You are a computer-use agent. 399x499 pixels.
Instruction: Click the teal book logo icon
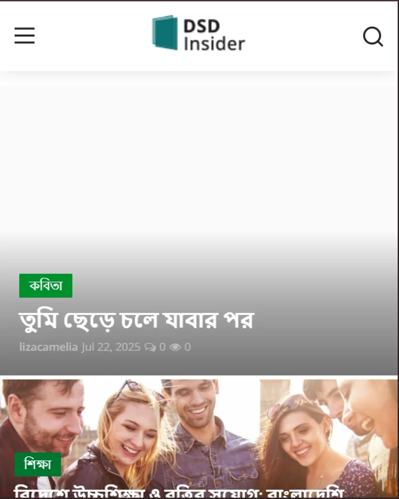coord(165,33)
